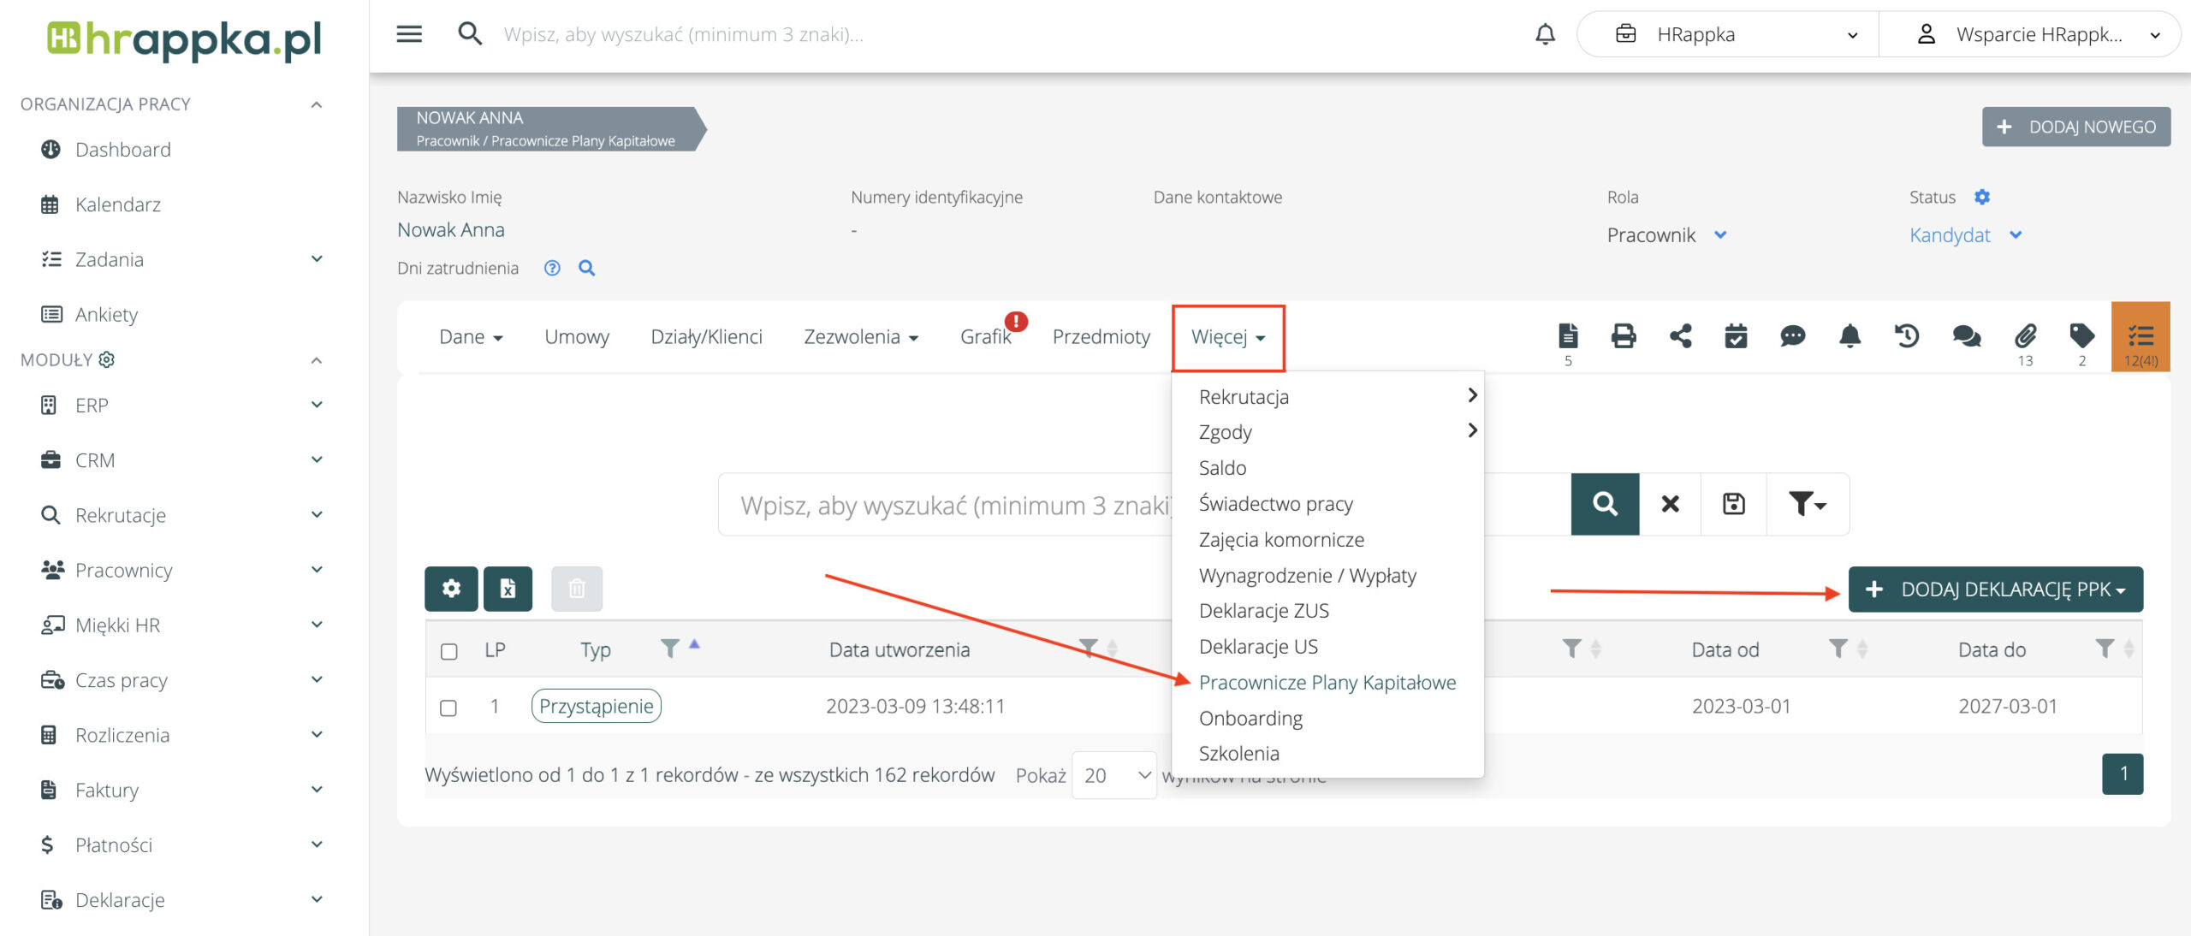Image resolution: width=2191 pixels, height=936 pixels.
Task: Open the share icon
Action: [x=1680, y=335]
